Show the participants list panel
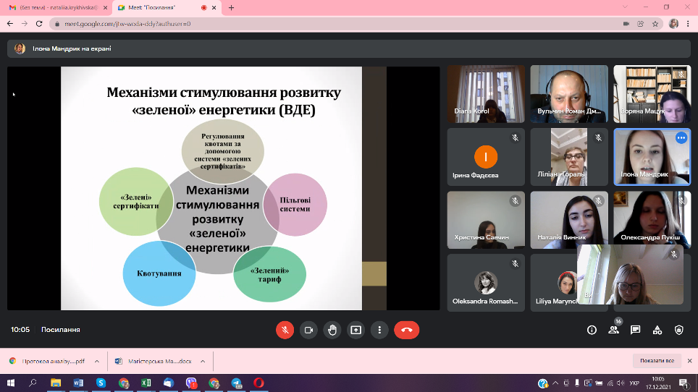The height and width of the screenshot is (392, 698). [x=613, y=330]
